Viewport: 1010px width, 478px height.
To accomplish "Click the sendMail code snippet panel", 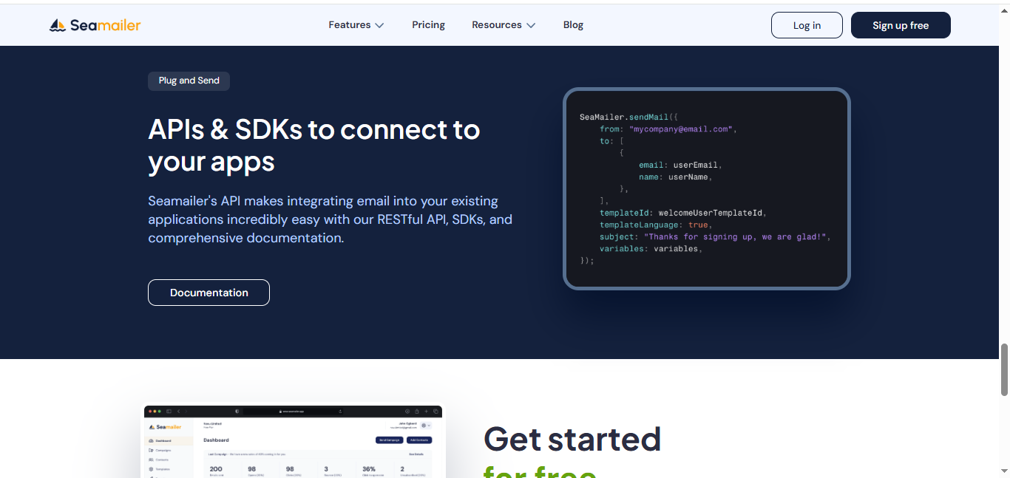I will coord(706,188).
